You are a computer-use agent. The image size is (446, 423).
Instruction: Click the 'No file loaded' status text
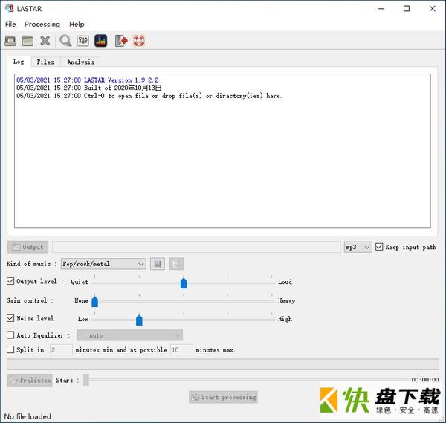pyautogui.click(x=28, y=416)
